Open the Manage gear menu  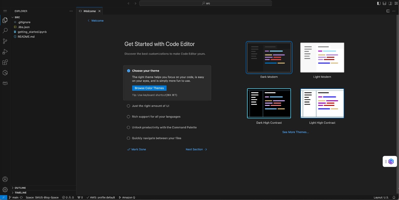point(5,190)
